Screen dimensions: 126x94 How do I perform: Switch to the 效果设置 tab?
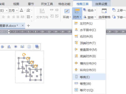pyautogui.click(x=101, y=4)
